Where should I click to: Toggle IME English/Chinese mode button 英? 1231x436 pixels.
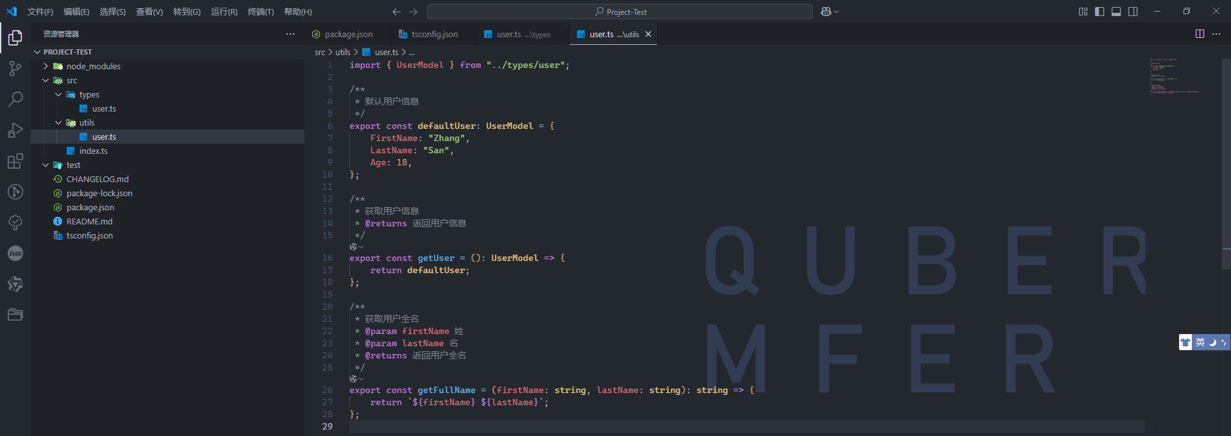click(x=1200, y=342)
